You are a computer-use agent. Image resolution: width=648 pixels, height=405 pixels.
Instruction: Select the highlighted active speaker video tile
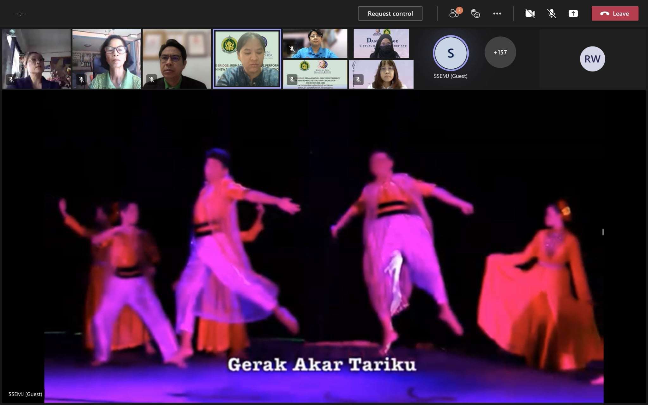[247, 59]
